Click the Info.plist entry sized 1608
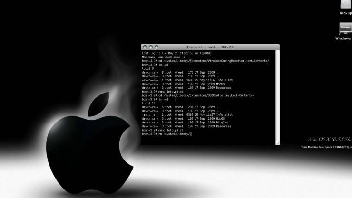 click(187, 80)
